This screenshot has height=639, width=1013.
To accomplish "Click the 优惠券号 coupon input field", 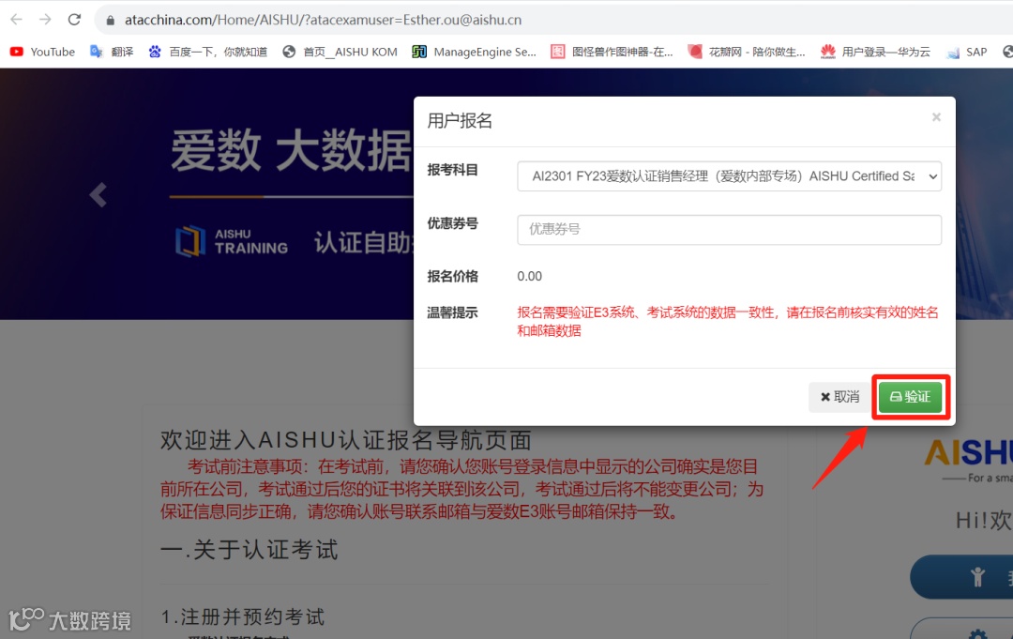I will point(729,229).
